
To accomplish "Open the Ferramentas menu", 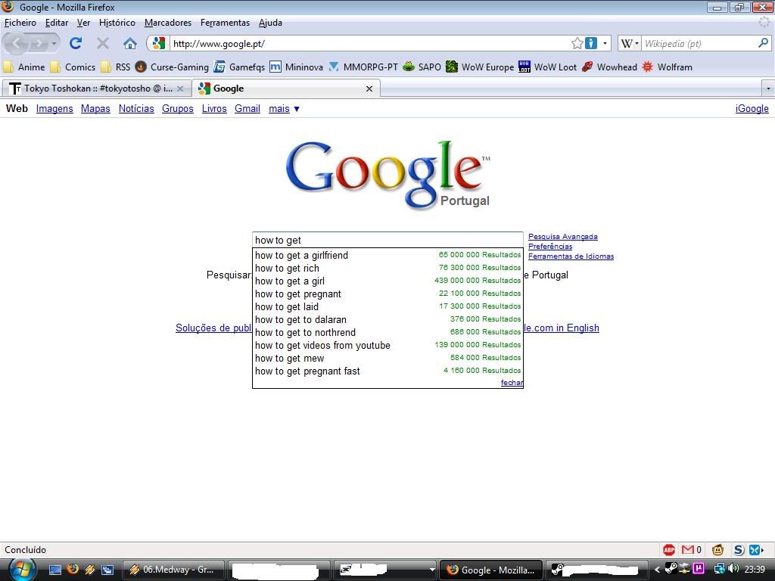I will (x=225, y=23).
